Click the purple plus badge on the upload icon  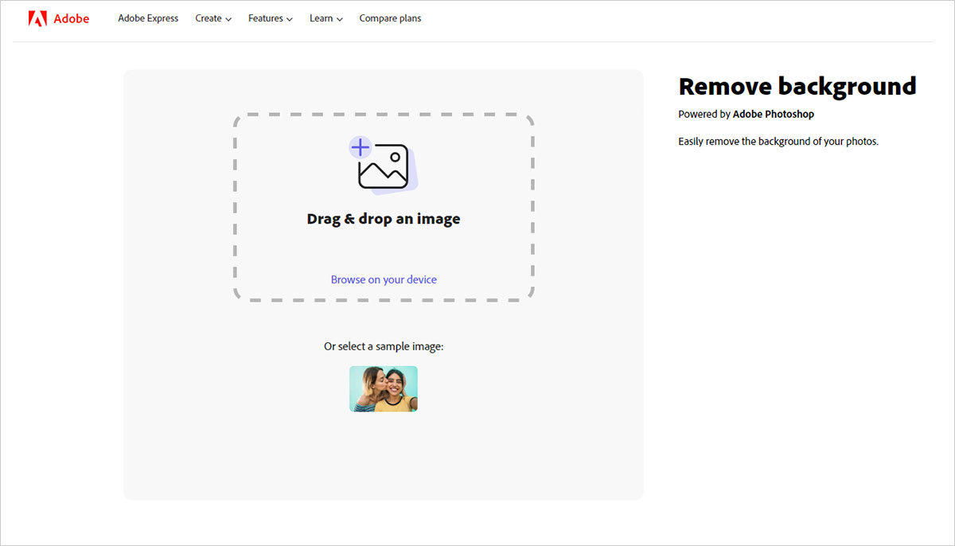pos(361,147)
